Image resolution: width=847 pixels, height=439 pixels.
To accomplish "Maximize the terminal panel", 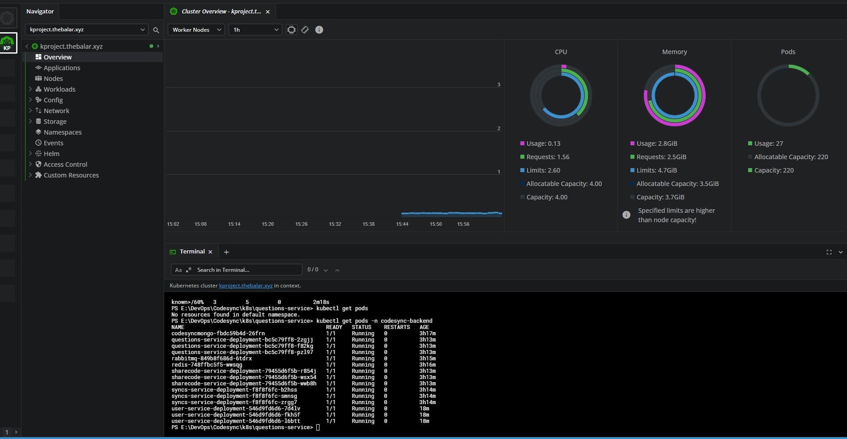I will tap(829, 252).
